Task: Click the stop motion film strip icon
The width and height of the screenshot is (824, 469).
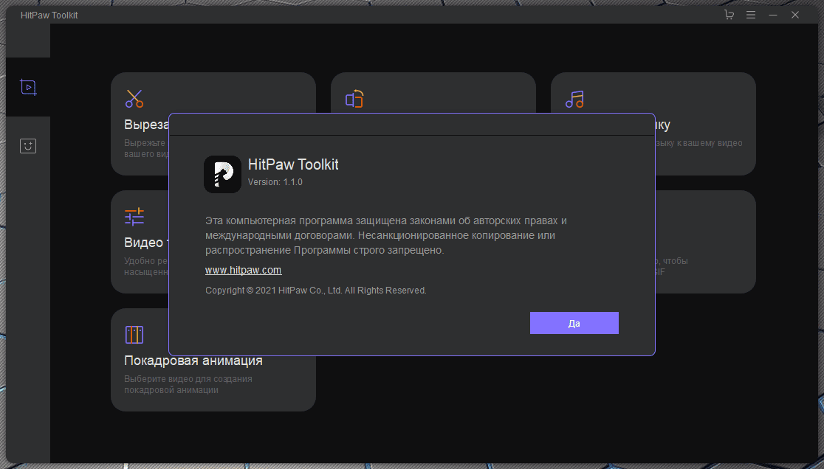Action: pos(134,335)
